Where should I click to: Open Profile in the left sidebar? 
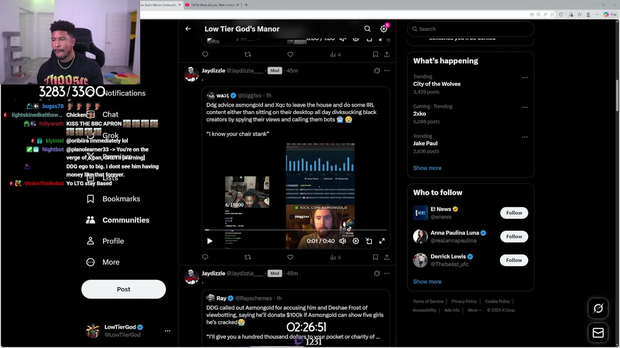106,241
